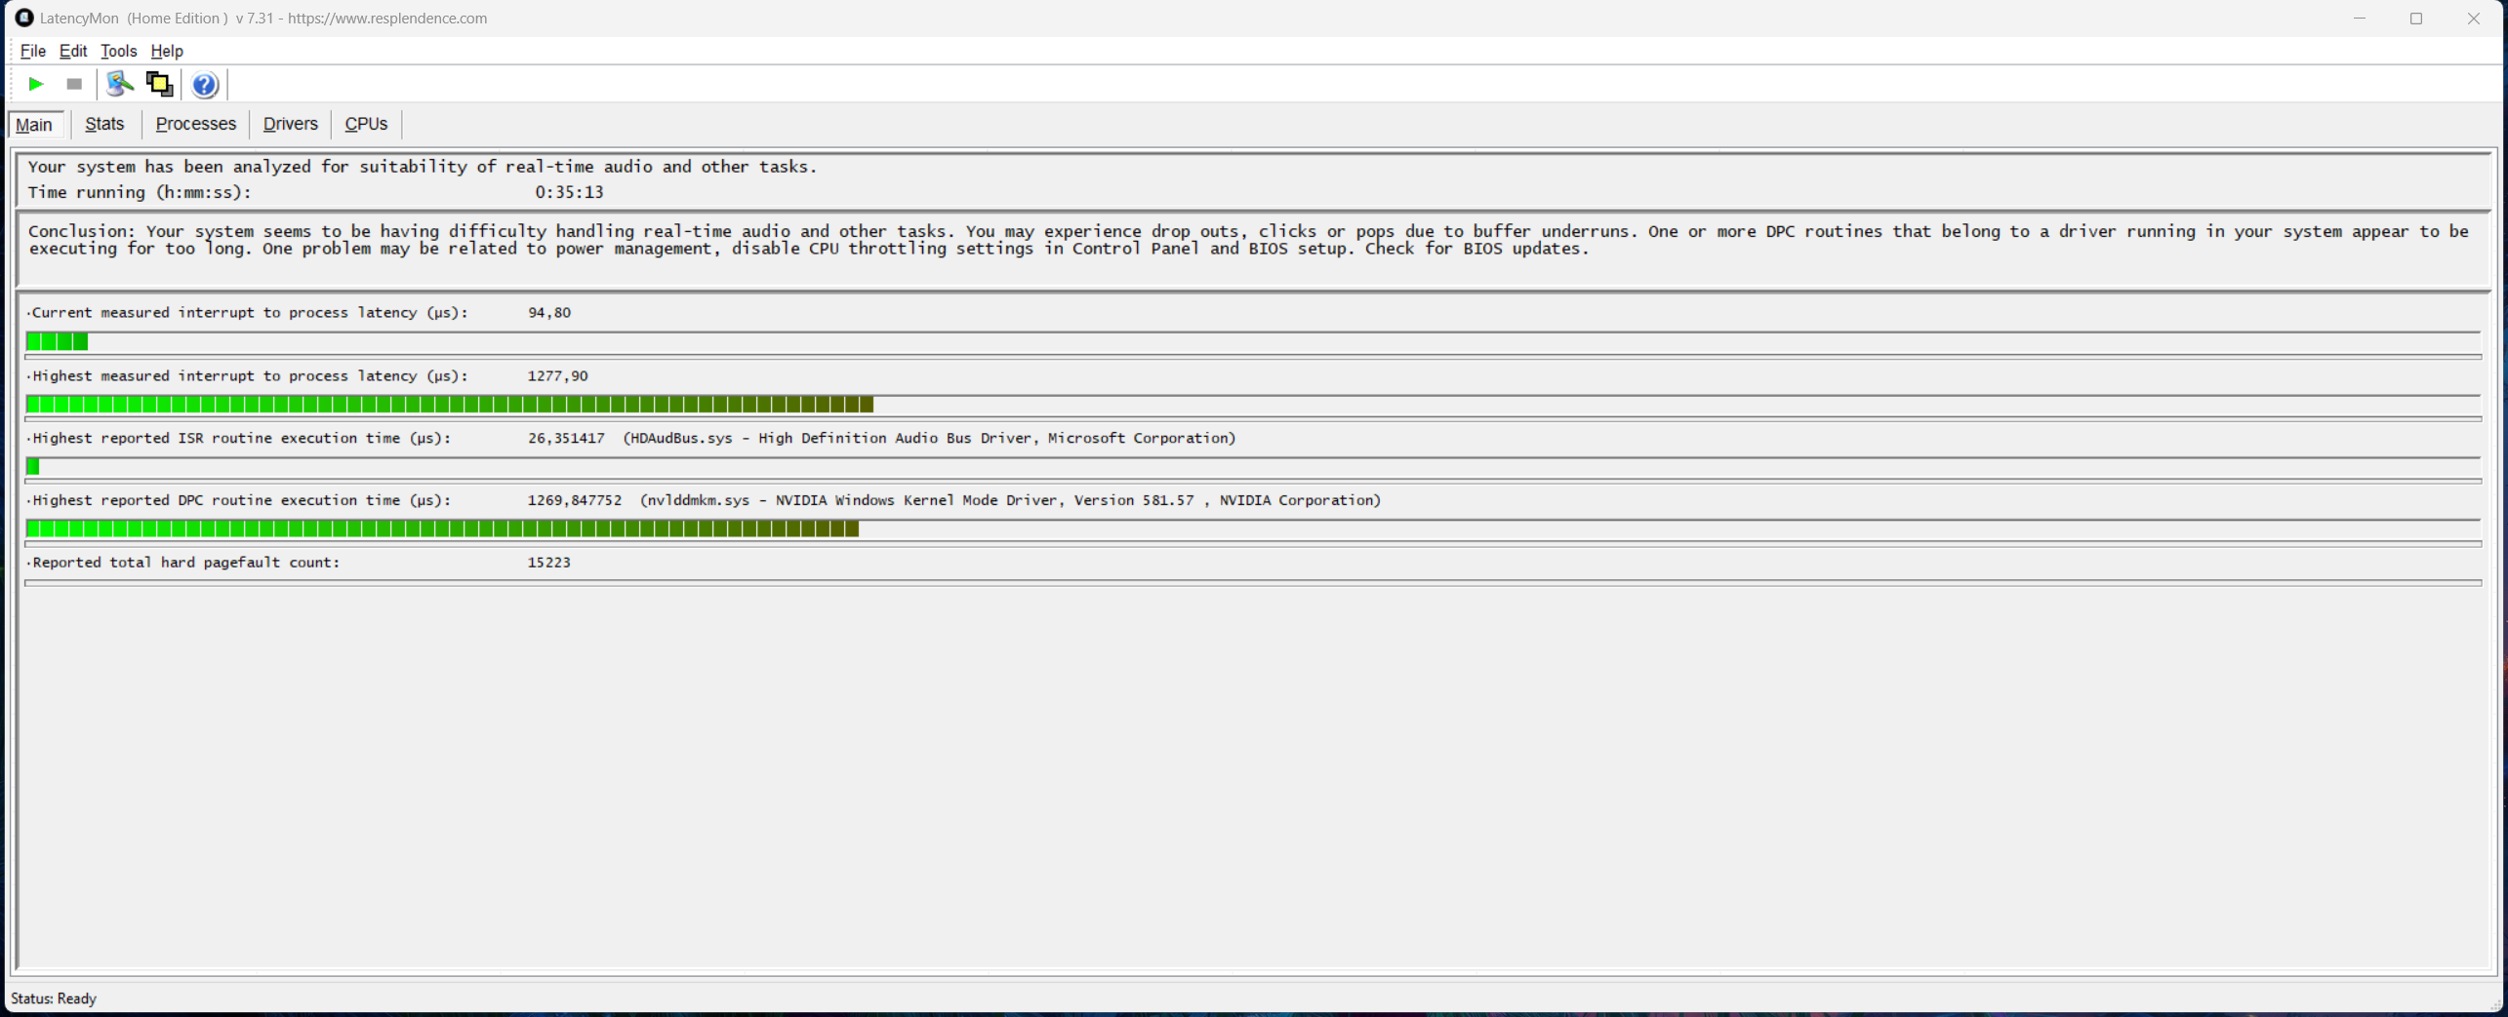This screenshot has width=2508, height=1017.
Task: Close the LatencyMon window
Action: click(x=2473, y=19)
